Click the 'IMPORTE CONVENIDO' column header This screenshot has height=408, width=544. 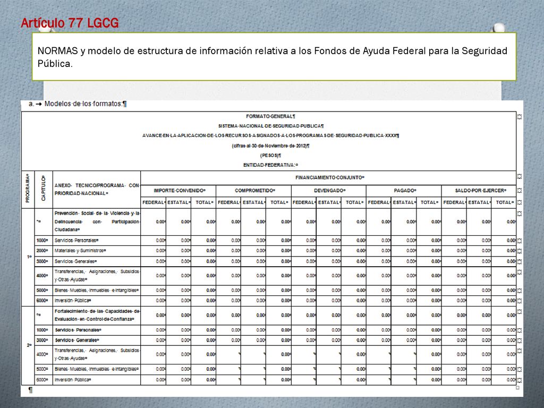click(180, 191)
